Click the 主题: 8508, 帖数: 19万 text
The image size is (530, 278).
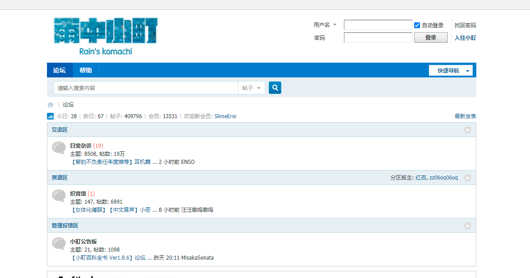98,154
